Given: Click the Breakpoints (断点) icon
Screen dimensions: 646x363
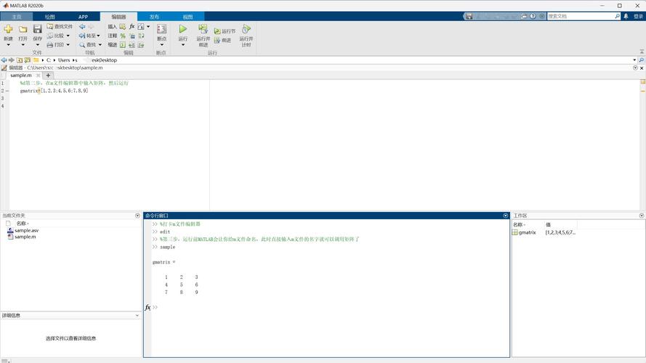Looking at the screenshot, I should (161, 30).
